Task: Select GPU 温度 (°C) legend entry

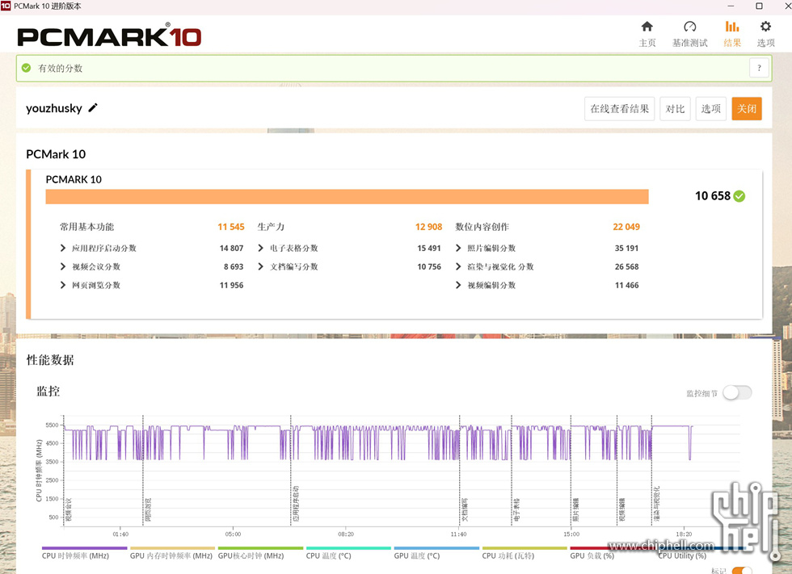Action: [436, 553]
